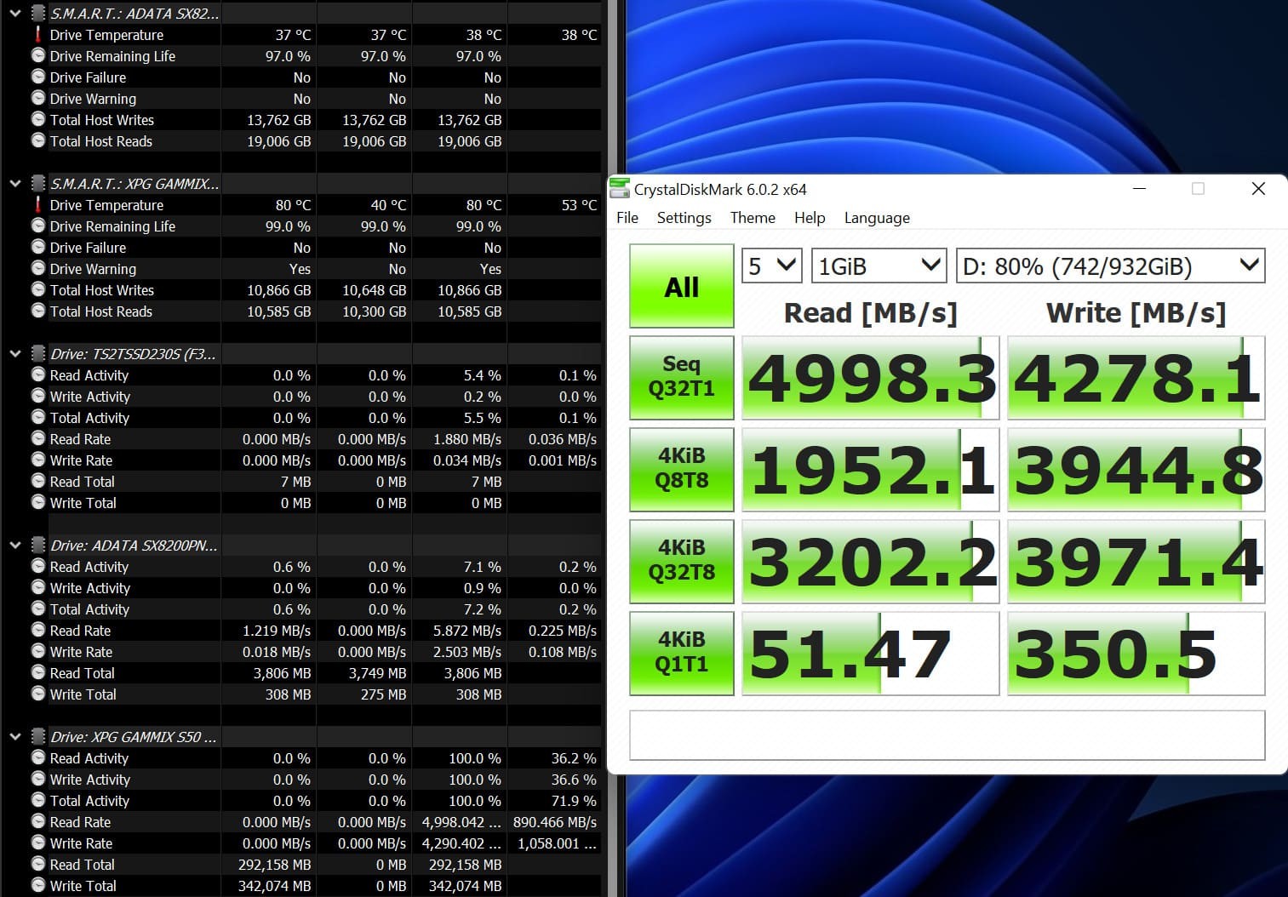Select XPG GAMMIX Drive Warning 'Yes' current value

(300, 269)
